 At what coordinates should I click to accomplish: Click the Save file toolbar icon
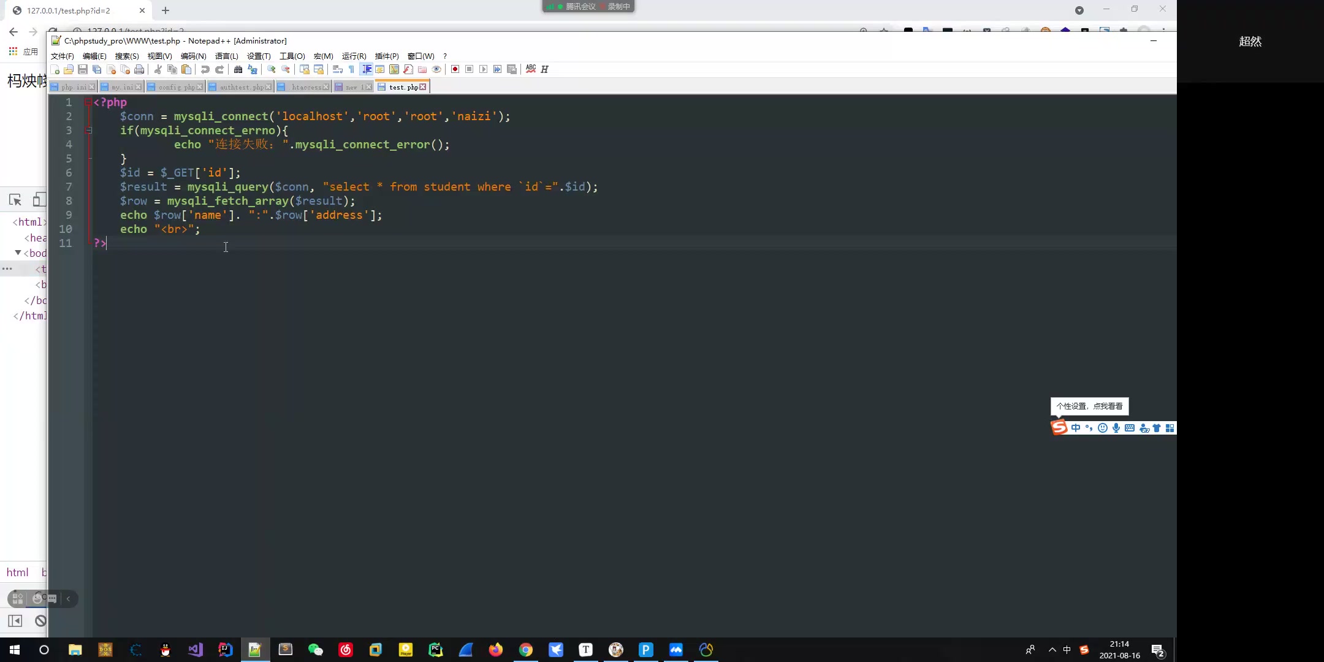[83, 69]
